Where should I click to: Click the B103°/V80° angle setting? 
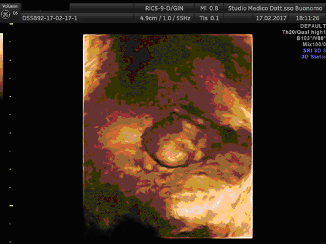[311, 38]
